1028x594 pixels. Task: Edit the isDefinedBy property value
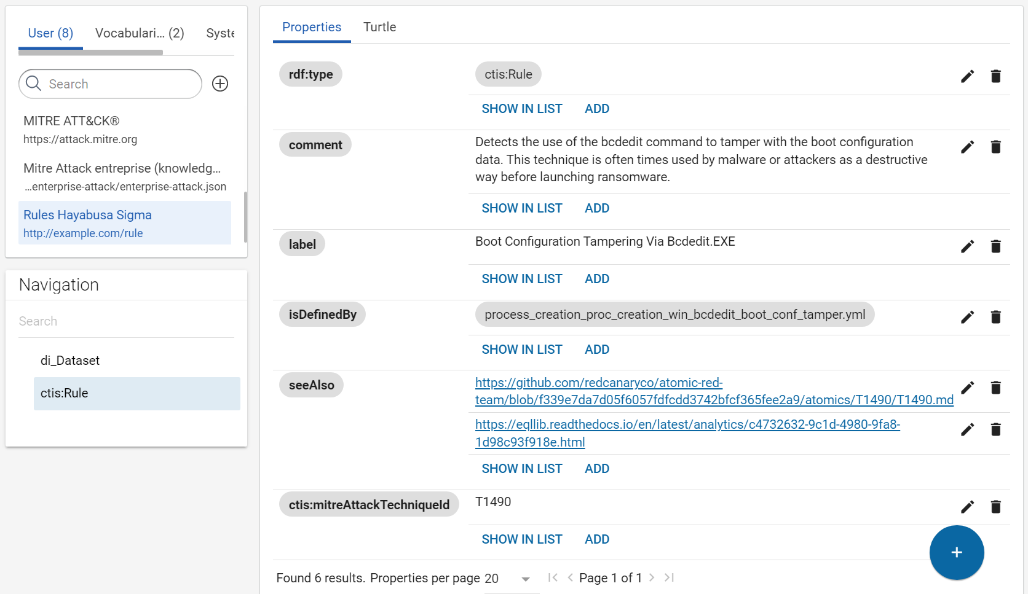coord(967,317)
